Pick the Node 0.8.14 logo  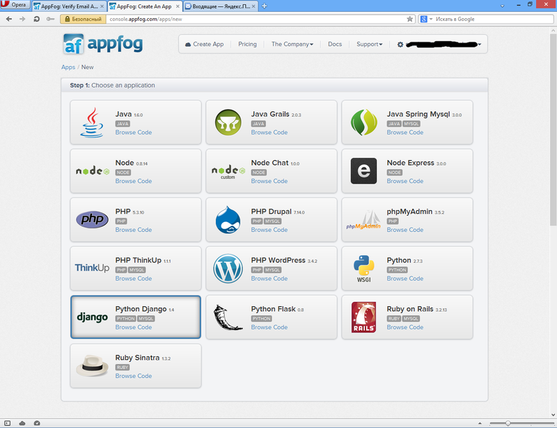tap(93, 171)
